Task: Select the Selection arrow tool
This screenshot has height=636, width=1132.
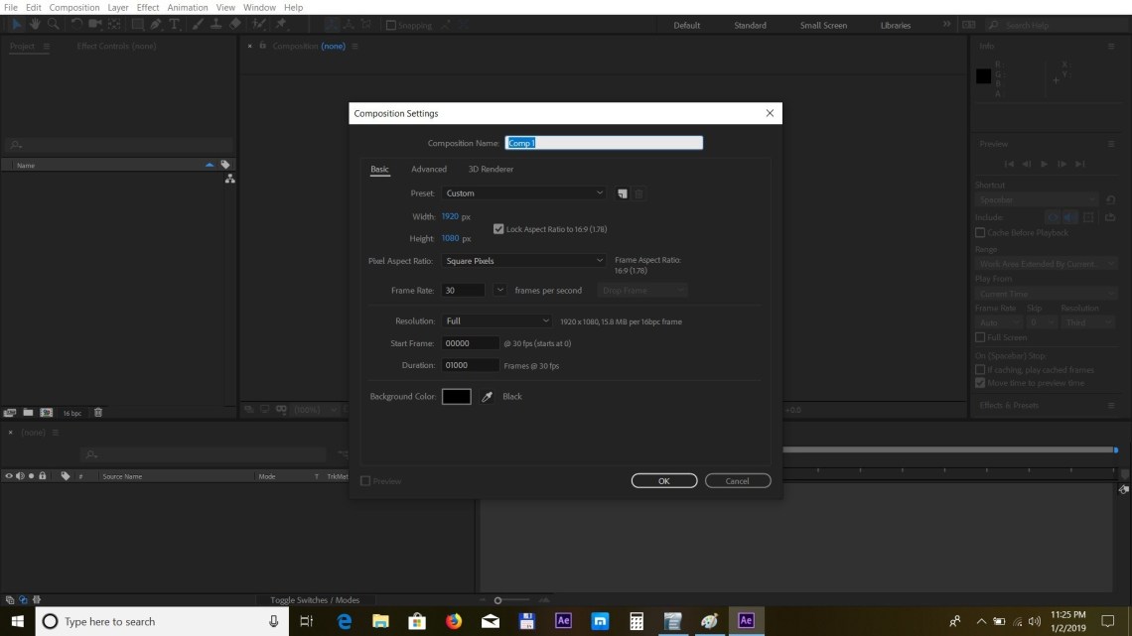Action: [17, 25]
